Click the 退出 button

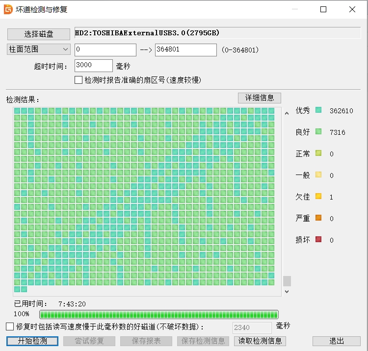pyautogui.click(x=336, y=341)
